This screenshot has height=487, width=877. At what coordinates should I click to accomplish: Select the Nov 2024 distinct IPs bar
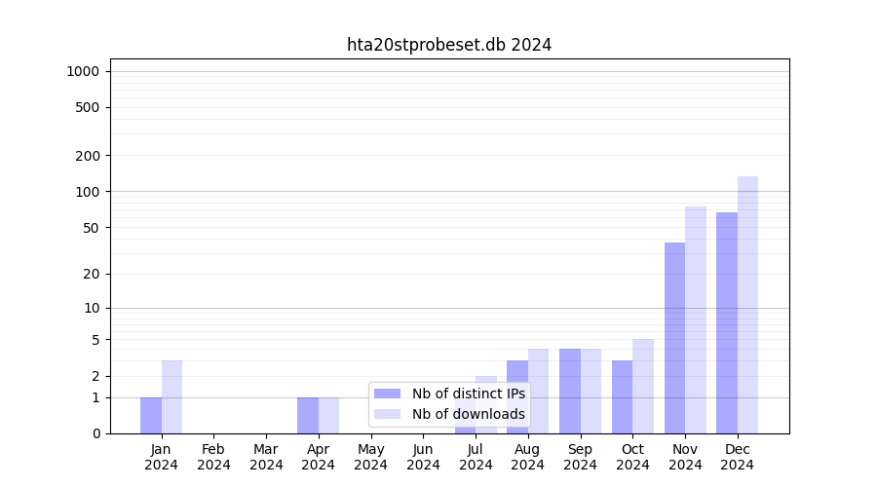point(674,337)
